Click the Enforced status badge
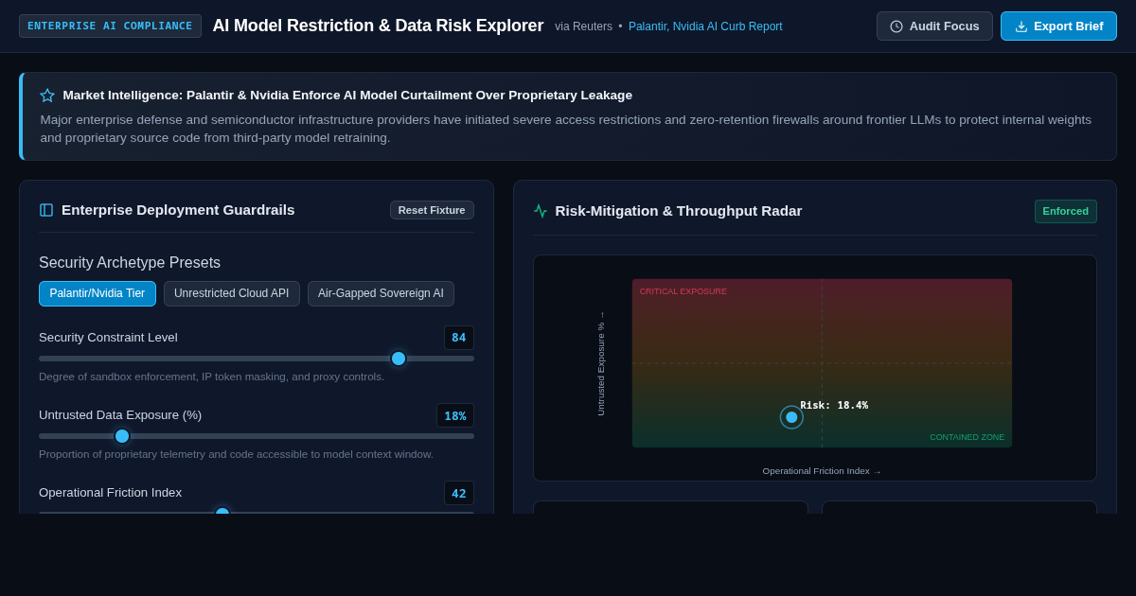The image size is (1136, 596). pyautogui.click(x=1066, y=211)
